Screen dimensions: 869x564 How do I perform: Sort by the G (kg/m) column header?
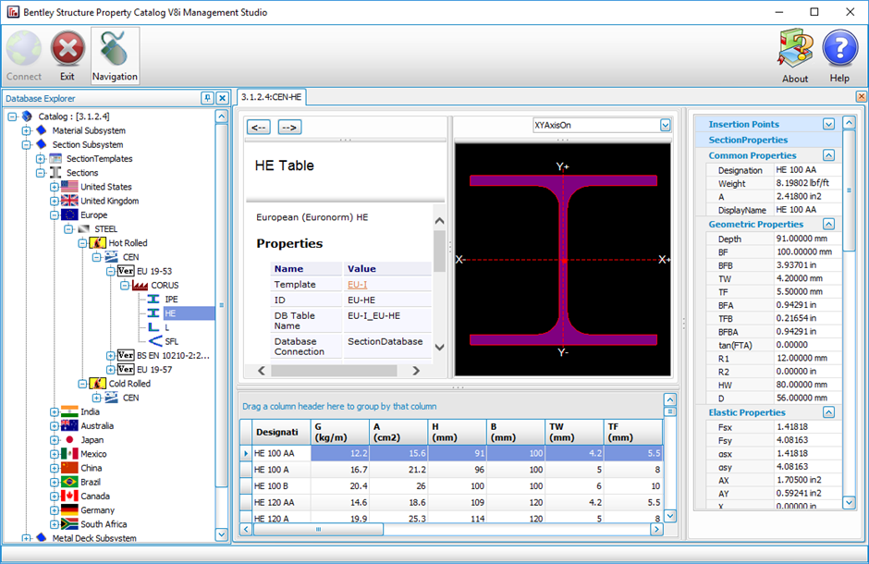pyautogui.click(x=339, y=432)
